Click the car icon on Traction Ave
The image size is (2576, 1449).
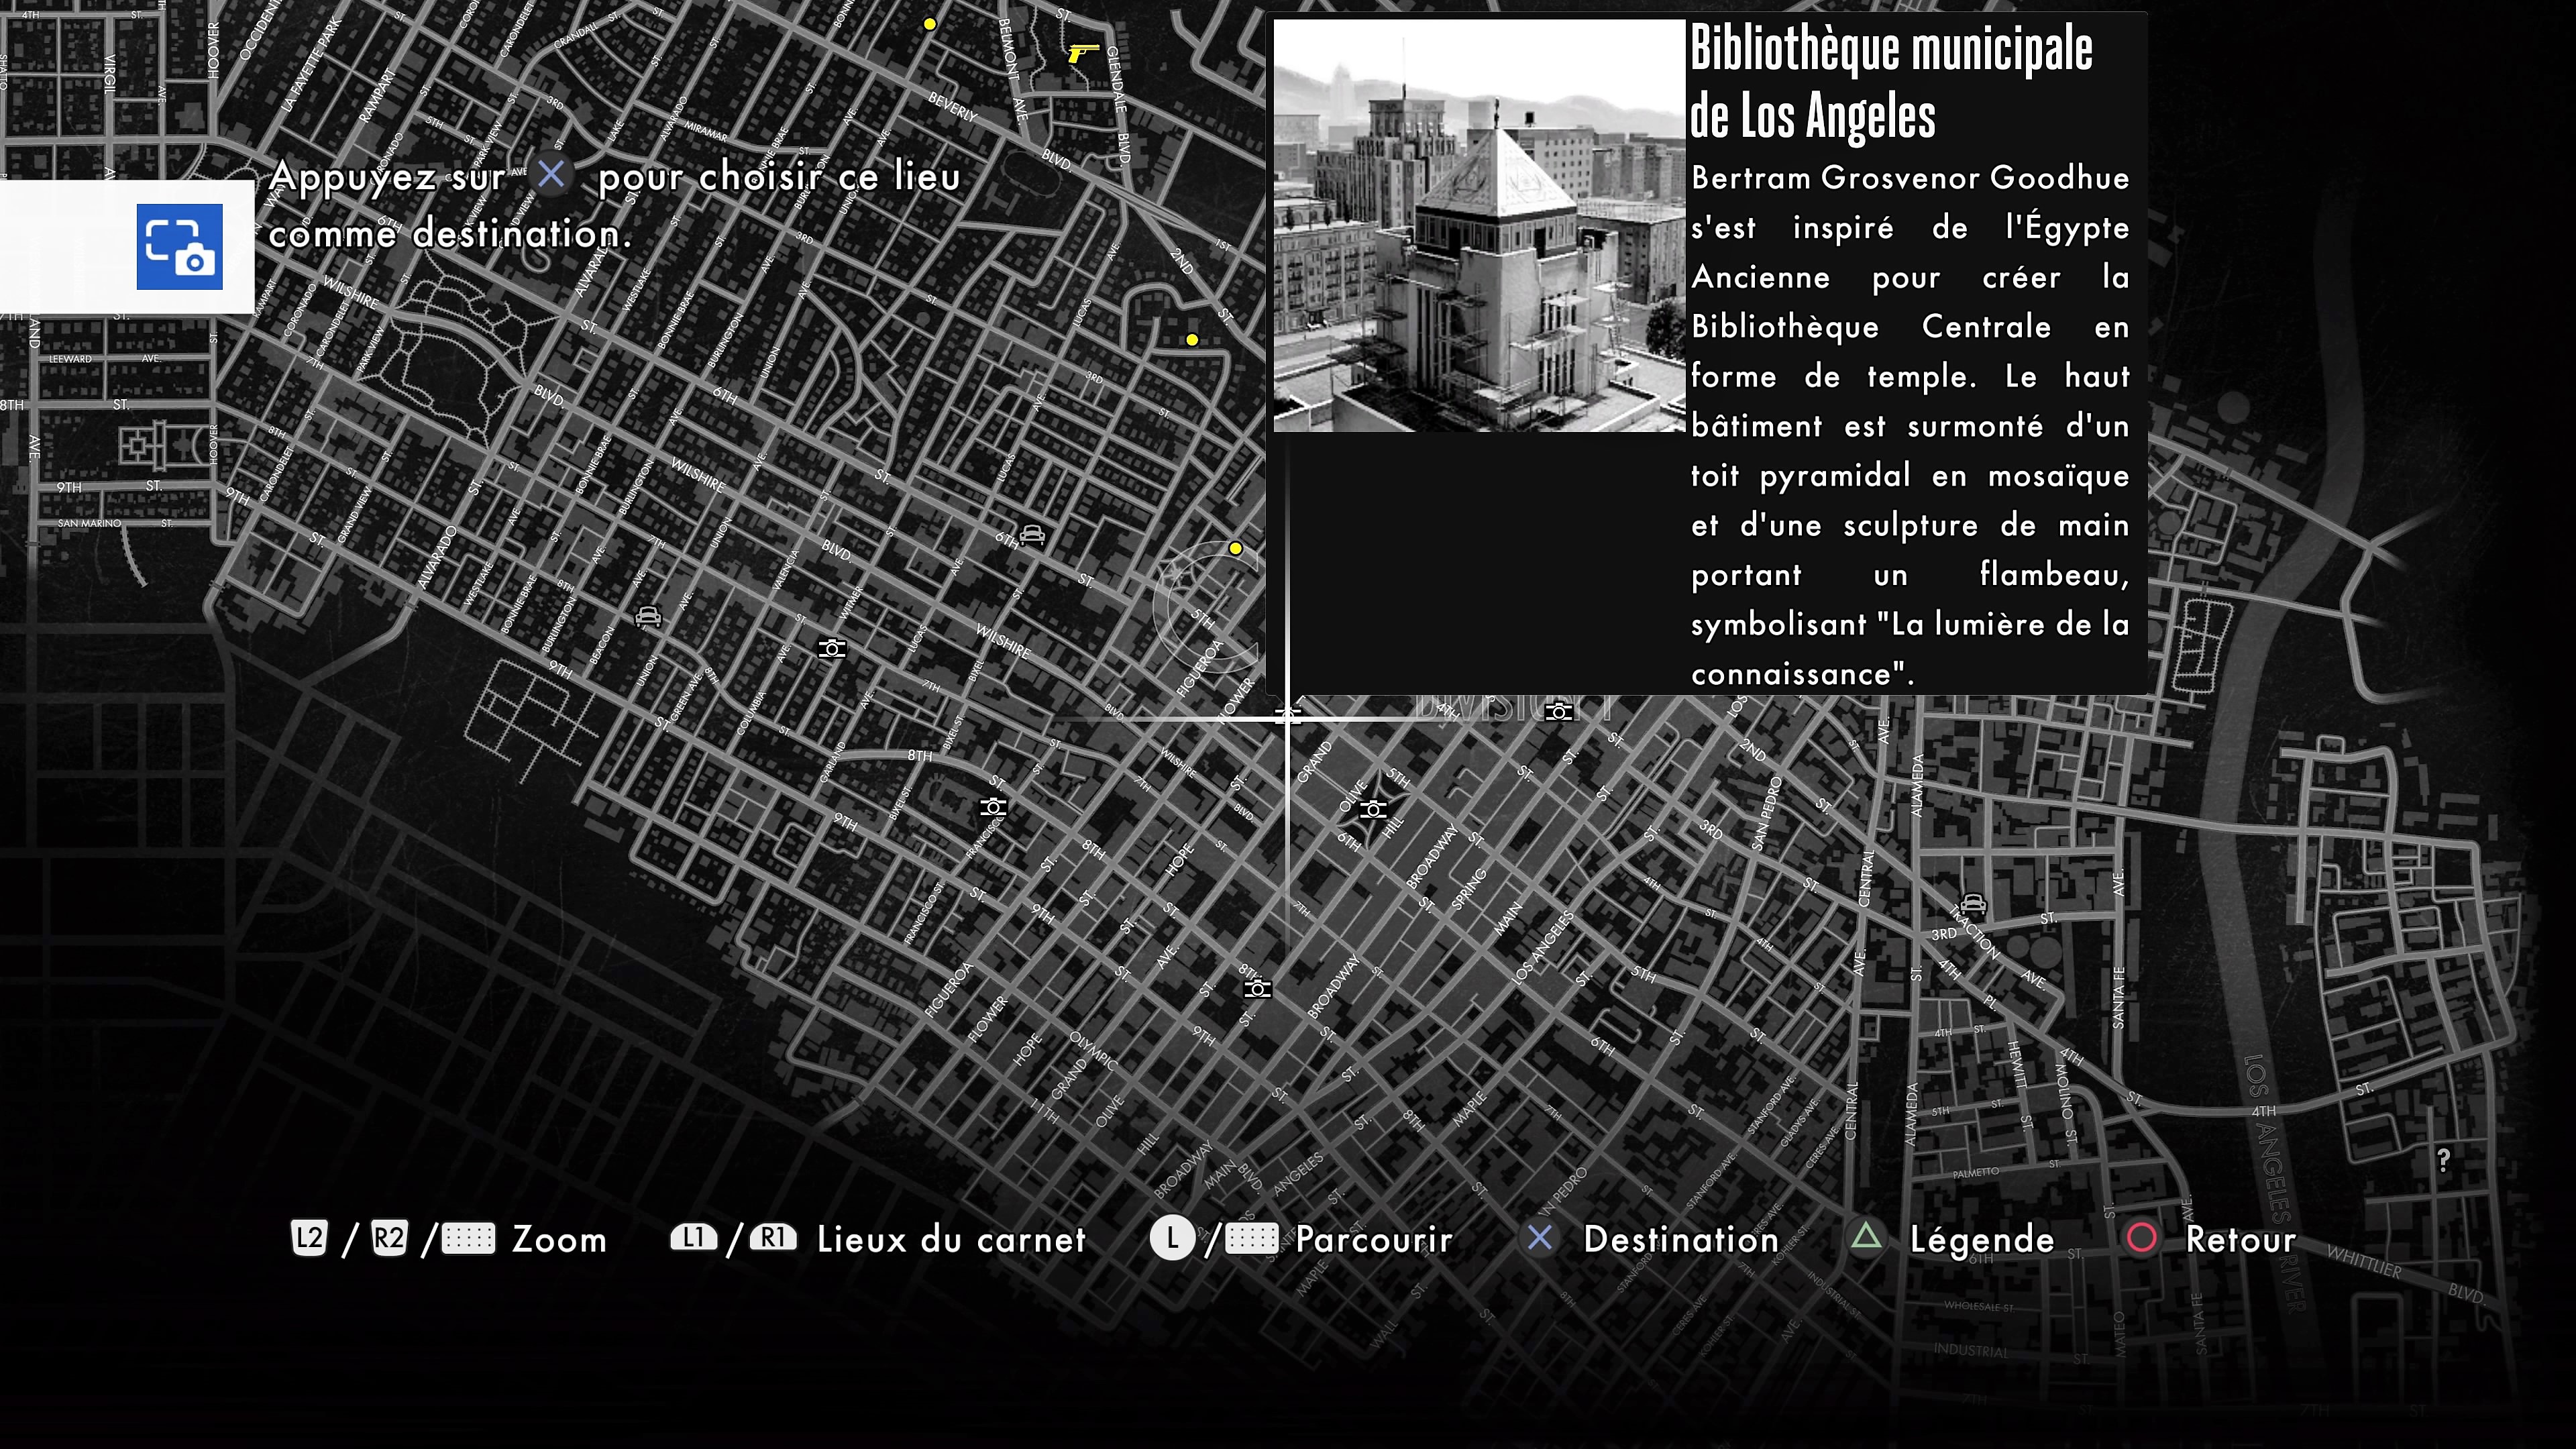1973,903
